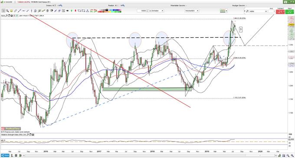
Task: Expand the order type dropdown beside wrench
Action: [258, 11]
